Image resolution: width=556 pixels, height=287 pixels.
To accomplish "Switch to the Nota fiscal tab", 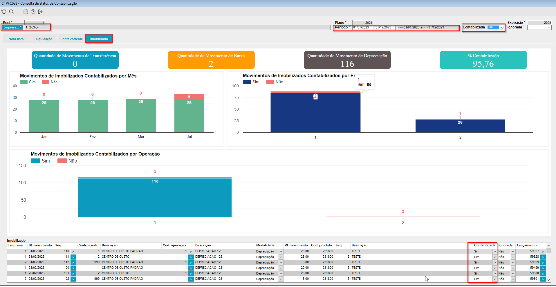I will 17,39.
